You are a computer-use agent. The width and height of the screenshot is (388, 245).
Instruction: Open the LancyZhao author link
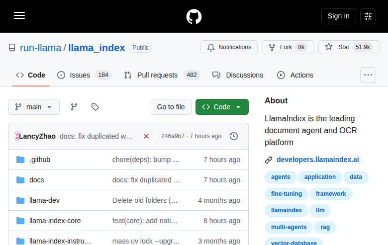(37, 136)
